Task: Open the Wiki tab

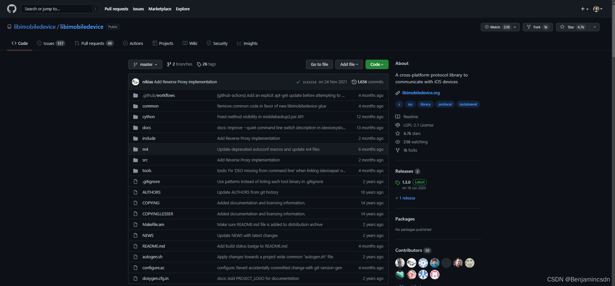Action: [190, 43]
